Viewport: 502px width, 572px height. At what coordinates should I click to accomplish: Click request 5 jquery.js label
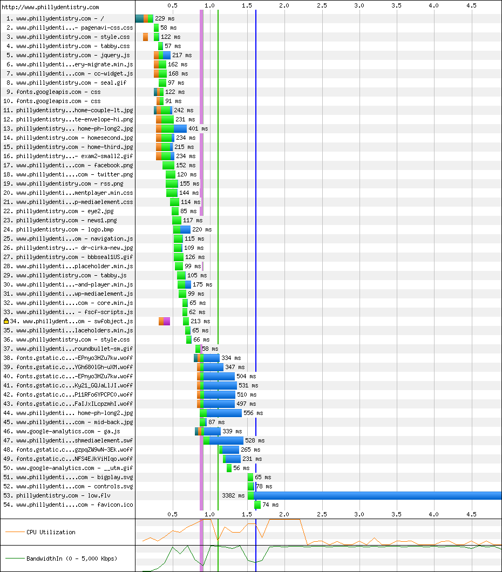pos(68,55)
